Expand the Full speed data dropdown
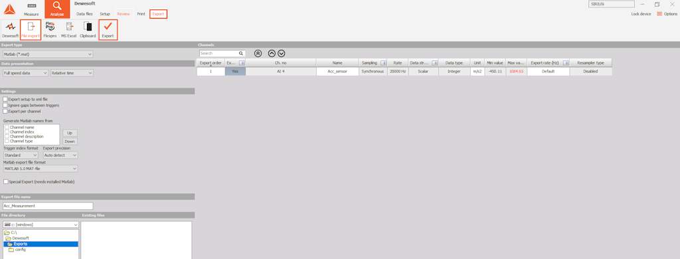 point(25,73)
